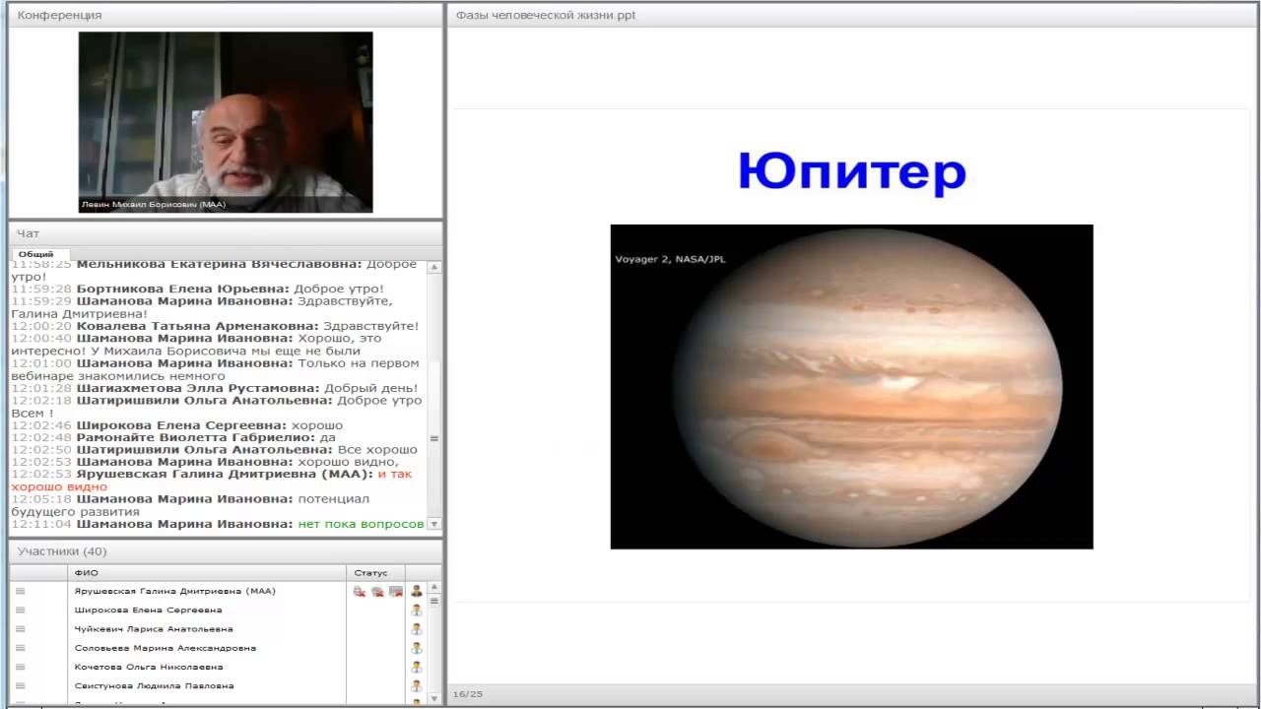Click Рамонайте Виолетта message 'да'

click(x=328, y=437)
